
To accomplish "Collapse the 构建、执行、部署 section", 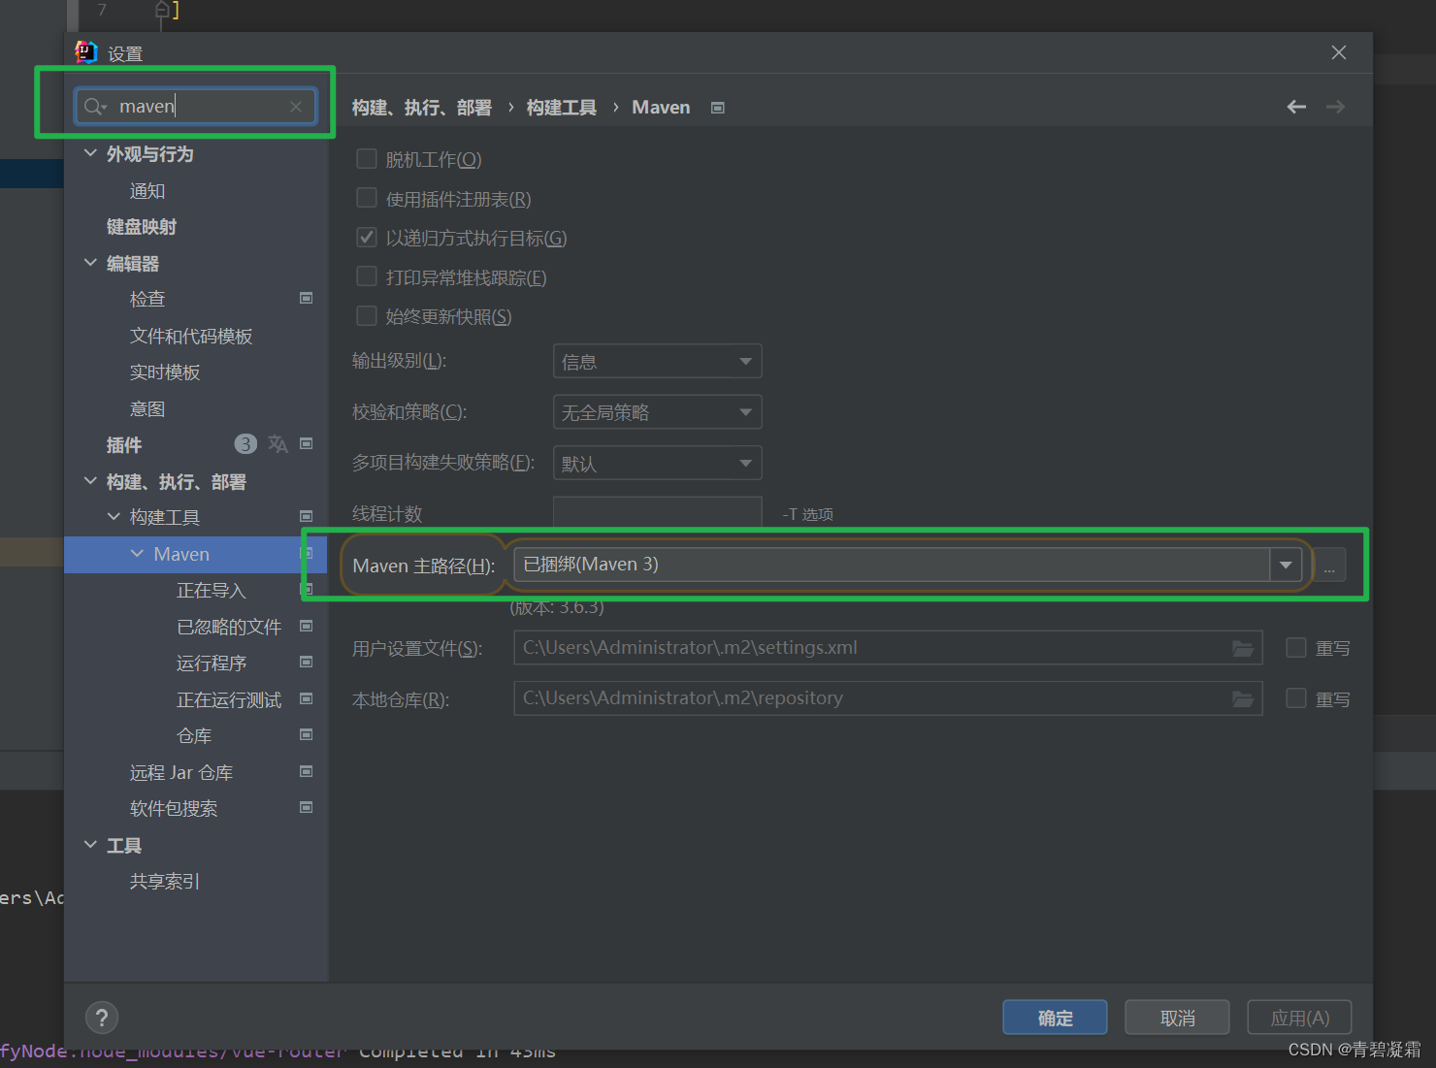I will 90,481.
